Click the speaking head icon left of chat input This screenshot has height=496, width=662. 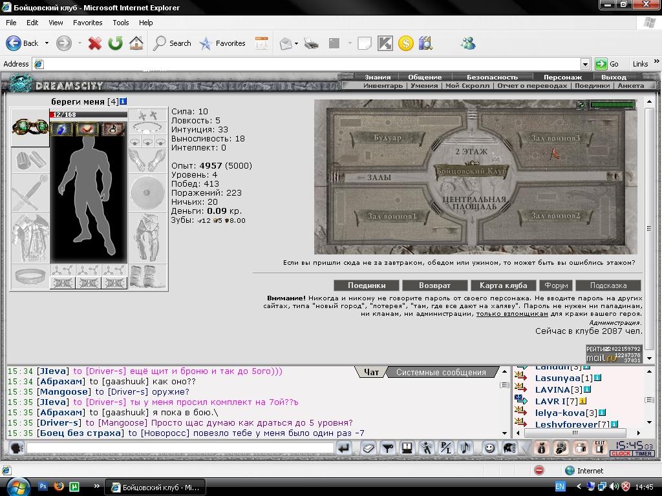pos(16,448)
